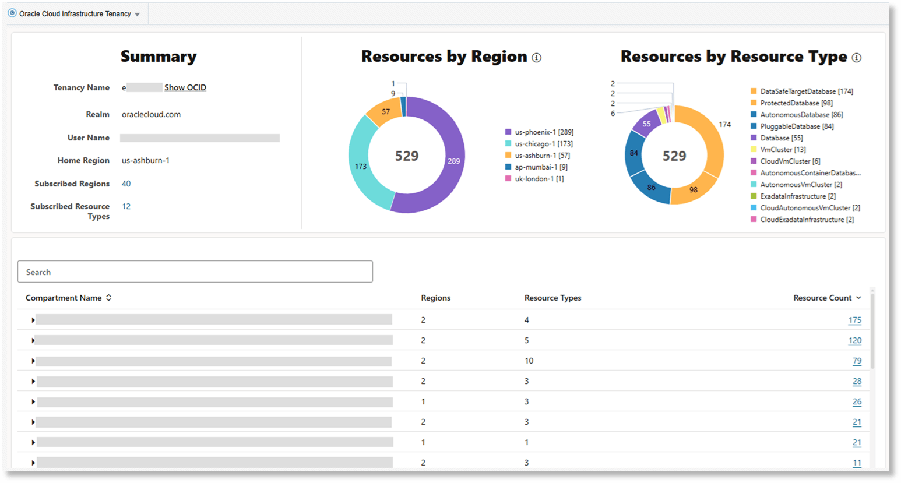
Task: Open resource count link 79
Action: click(x=857, y=361)
